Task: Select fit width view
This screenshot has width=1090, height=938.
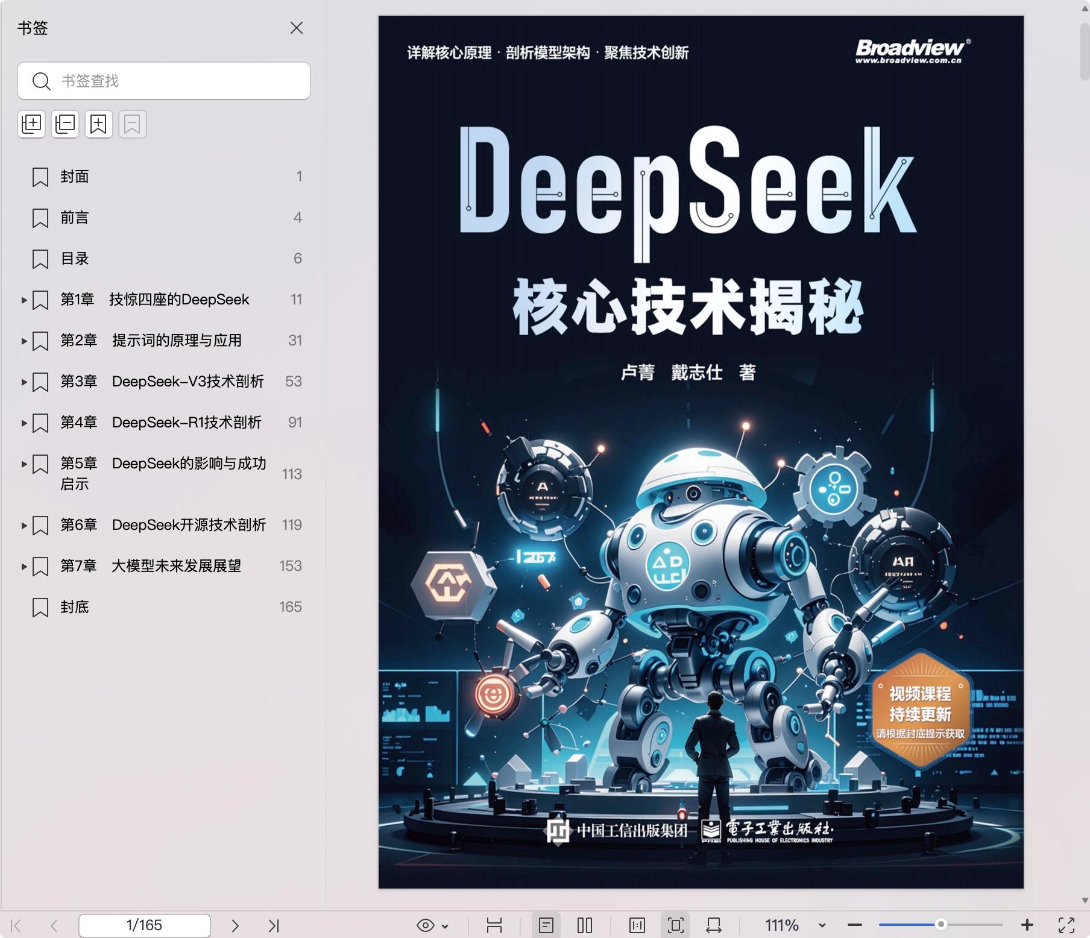Action: tap(714, 925)
